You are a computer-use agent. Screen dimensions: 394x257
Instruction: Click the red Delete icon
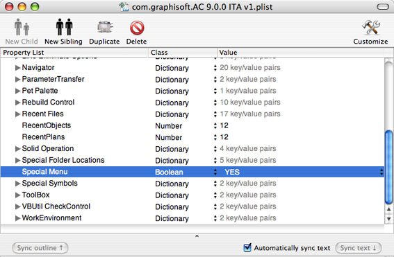click(x=137, y=28)
